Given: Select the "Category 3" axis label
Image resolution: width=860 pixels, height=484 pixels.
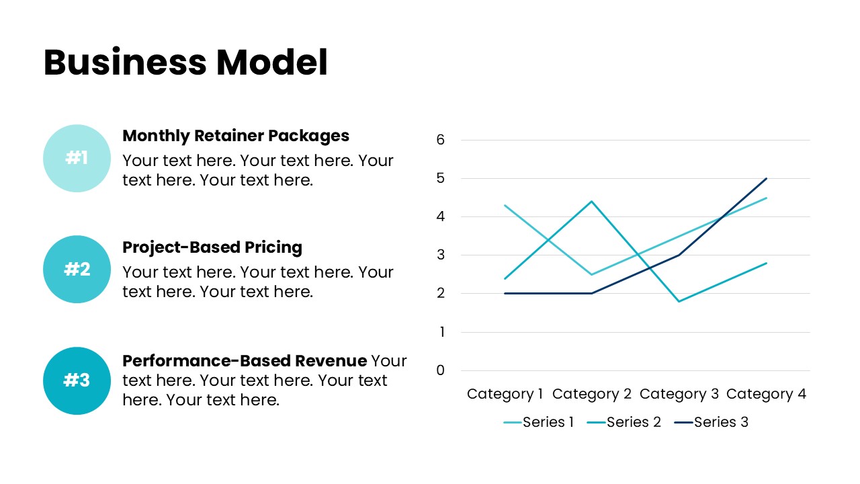Looking at the screenshot, I should (679, 394).
